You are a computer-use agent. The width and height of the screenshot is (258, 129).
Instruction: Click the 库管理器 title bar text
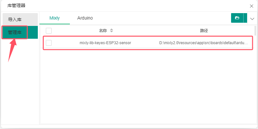pyautogui.click(x=17, y=5)
